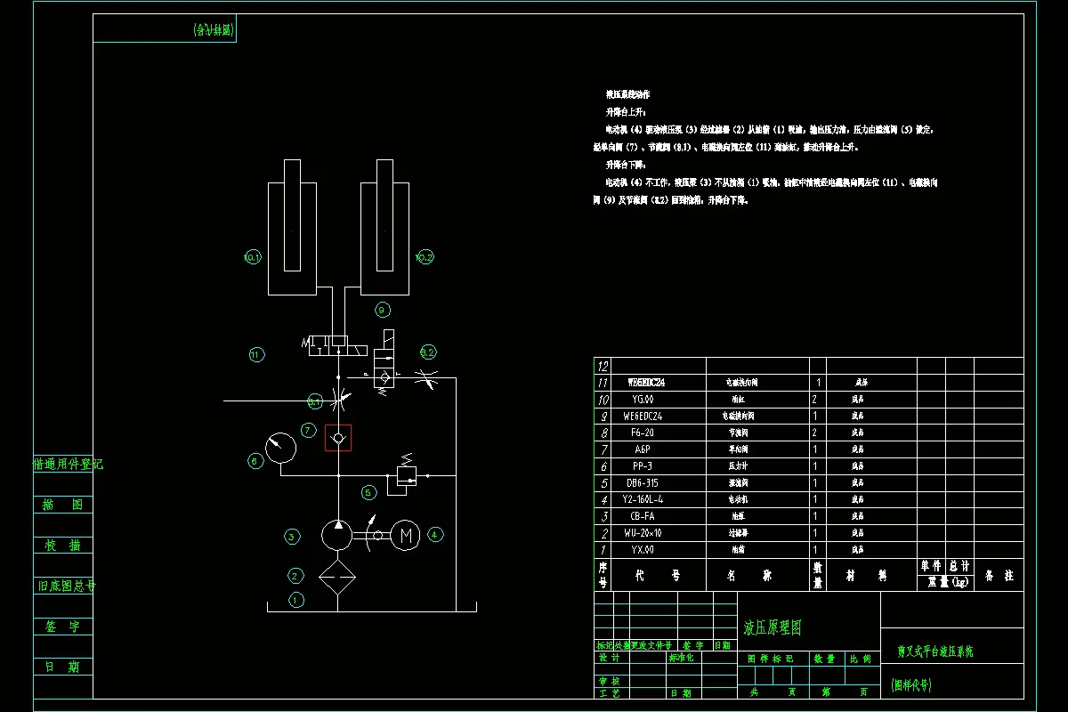Select the pressure gauge symbol labeled 6
The width and height of the screenshot is (1068, 712).
(281, 448)
